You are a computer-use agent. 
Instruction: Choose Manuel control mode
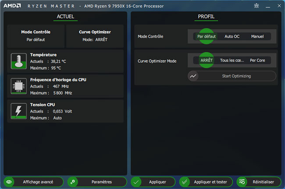[x=257, y=36]
